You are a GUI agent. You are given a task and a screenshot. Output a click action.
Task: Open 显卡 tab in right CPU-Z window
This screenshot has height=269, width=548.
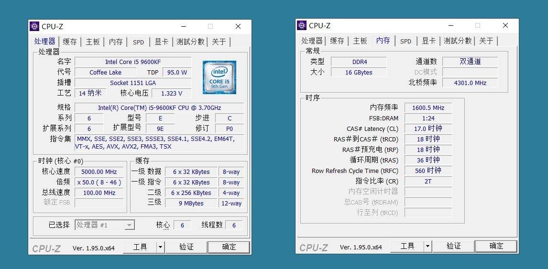coord(429,41)
